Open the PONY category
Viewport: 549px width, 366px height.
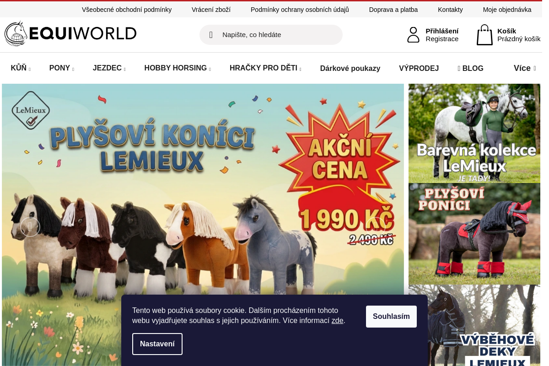(59, 68)
